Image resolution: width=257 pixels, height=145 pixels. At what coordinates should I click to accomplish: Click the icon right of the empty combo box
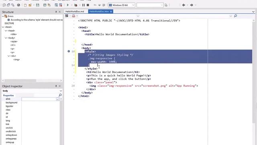pos(166,5)
